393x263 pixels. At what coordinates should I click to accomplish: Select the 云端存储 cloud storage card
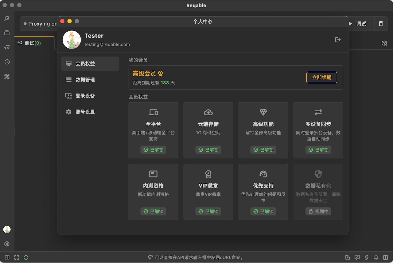pyautogui.click(x=208, y=130)
